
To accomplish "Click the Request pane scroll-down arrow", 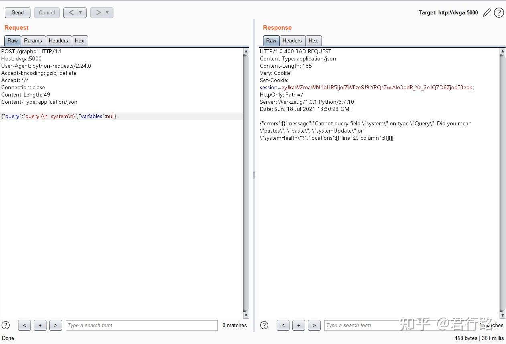I will [246, 315].
